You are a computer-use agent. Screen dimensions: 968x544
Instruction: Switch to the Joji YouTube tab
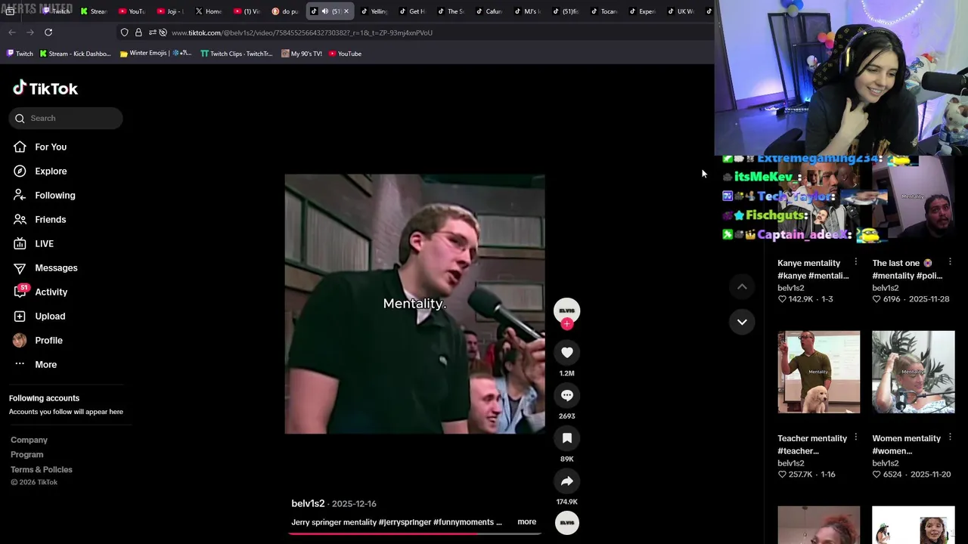tap(170, 11)
